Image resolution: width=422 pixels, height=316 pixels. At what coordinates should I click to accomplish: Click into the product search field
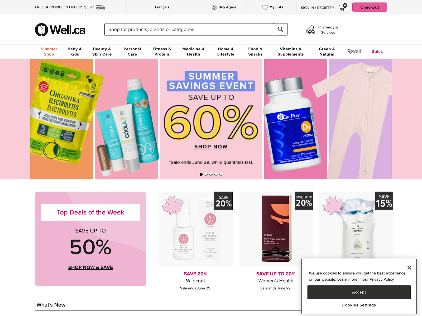pos(189,29)
